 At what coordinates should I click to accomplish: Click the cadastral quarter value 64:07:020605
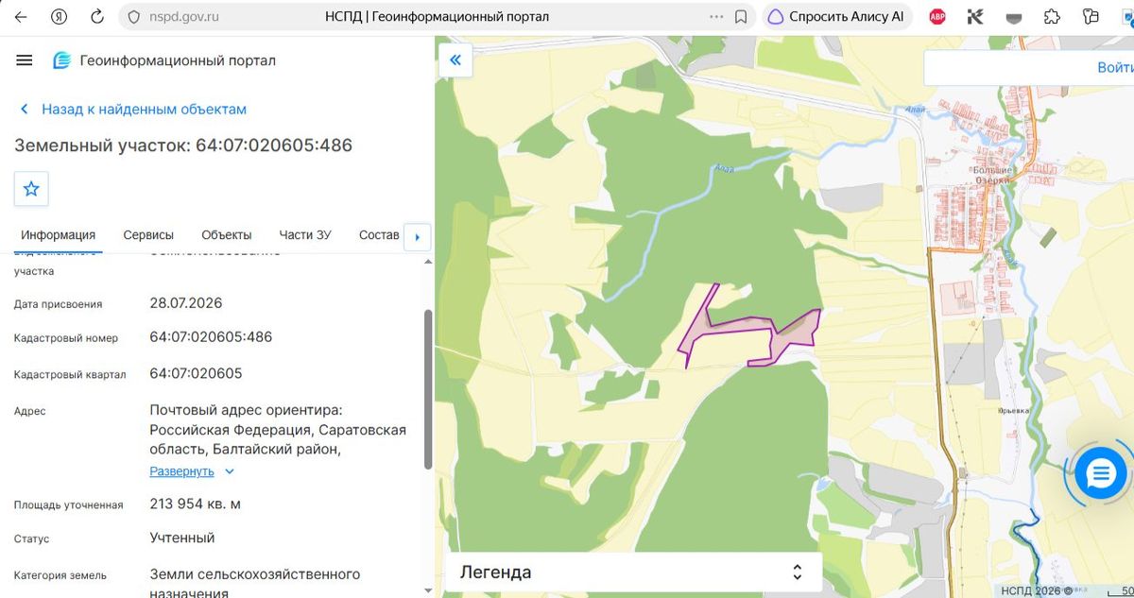tap(196, 373)
